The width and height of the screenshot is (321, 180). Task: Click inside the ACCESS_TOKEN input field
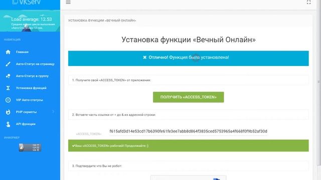tap(189, 131)
